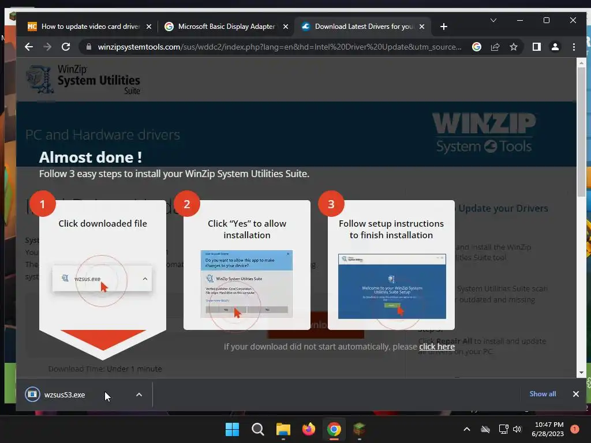Open the Minecraft block icon in taskbar

pos(359,429)
